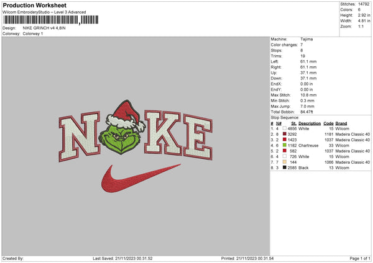The image size is (373, 263).
Task: Click the Trims value 19
Action: 303,56
